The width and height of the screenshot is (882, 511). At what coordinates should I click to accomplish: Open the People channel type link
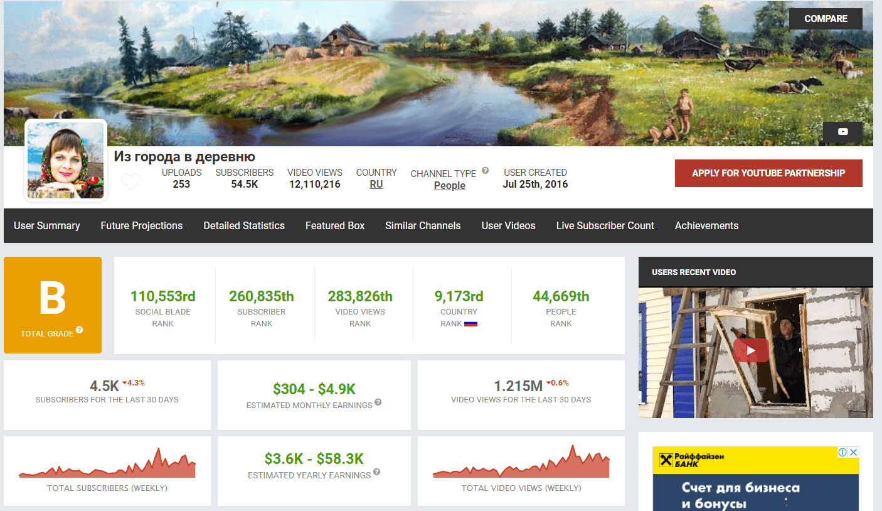coord(449,185)
